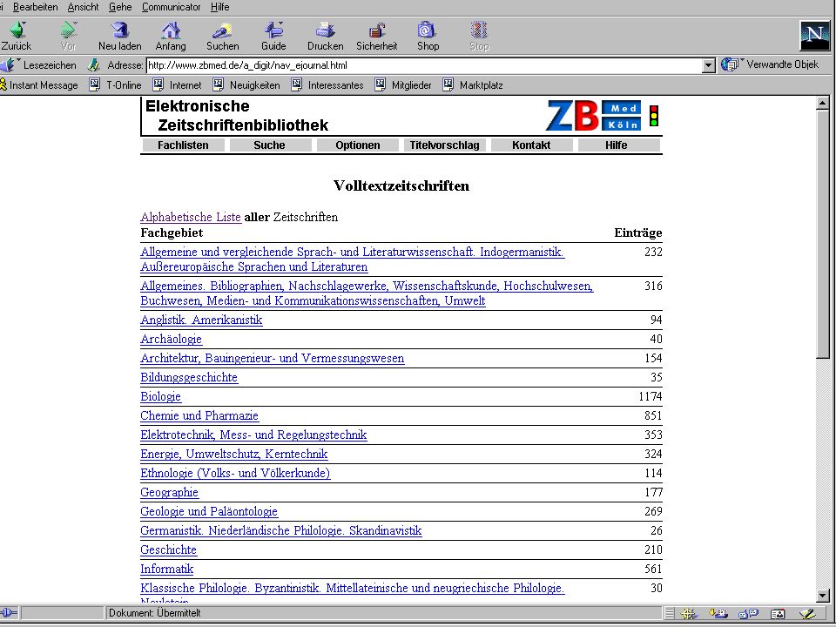Switch to the Suche tab
Screen dimensions: 836x627
pyautogui.click(x=269, y=145)
